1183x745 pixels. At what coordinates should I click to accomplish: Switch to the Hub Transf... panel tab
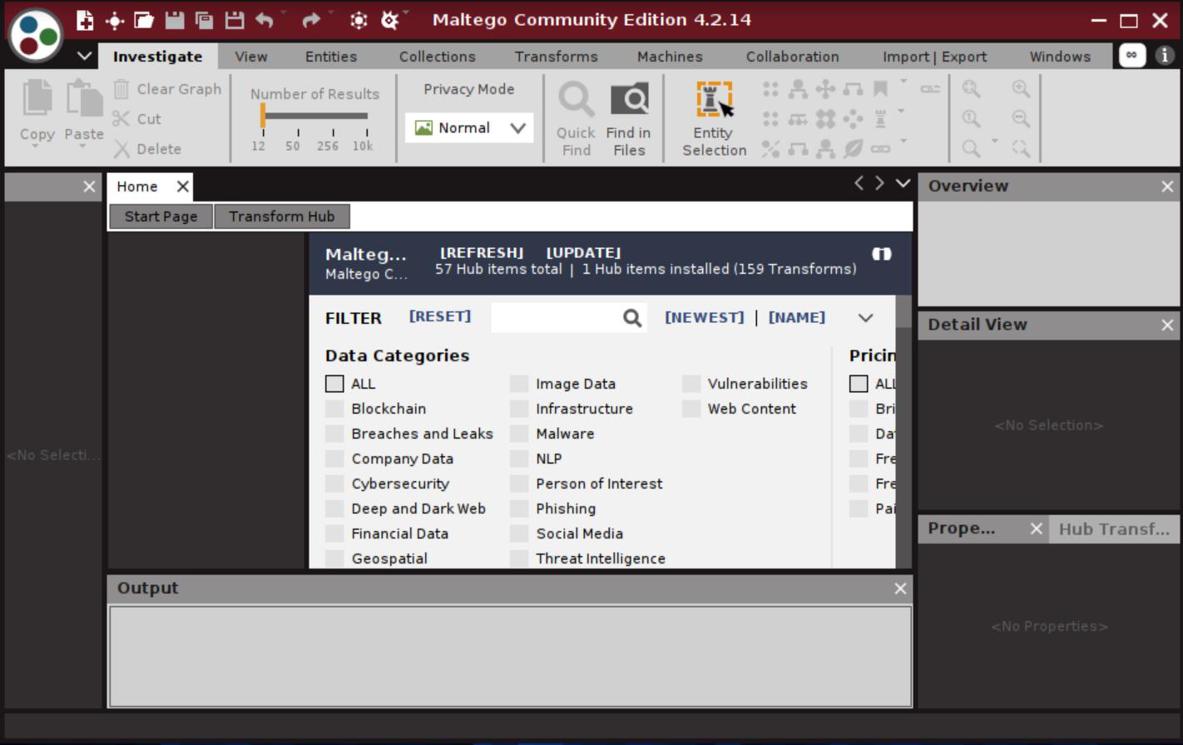pyautogui.click(x=1114, y=529)
